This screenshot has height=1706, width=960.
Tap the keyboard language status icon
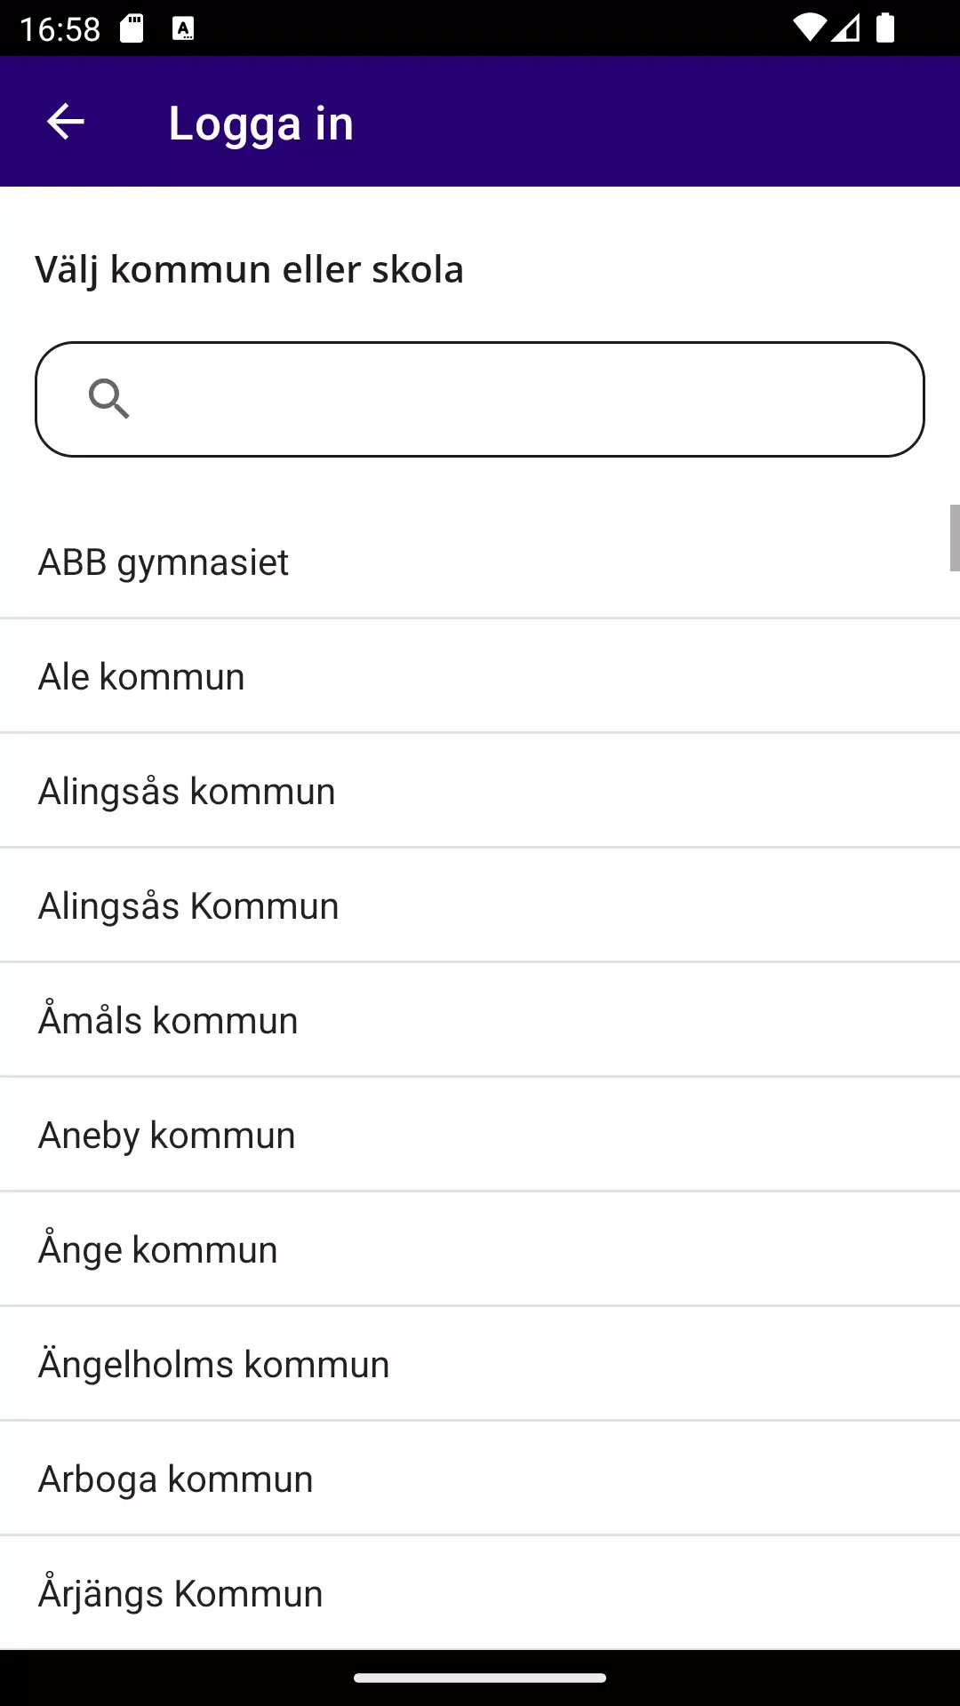(183, 28)
